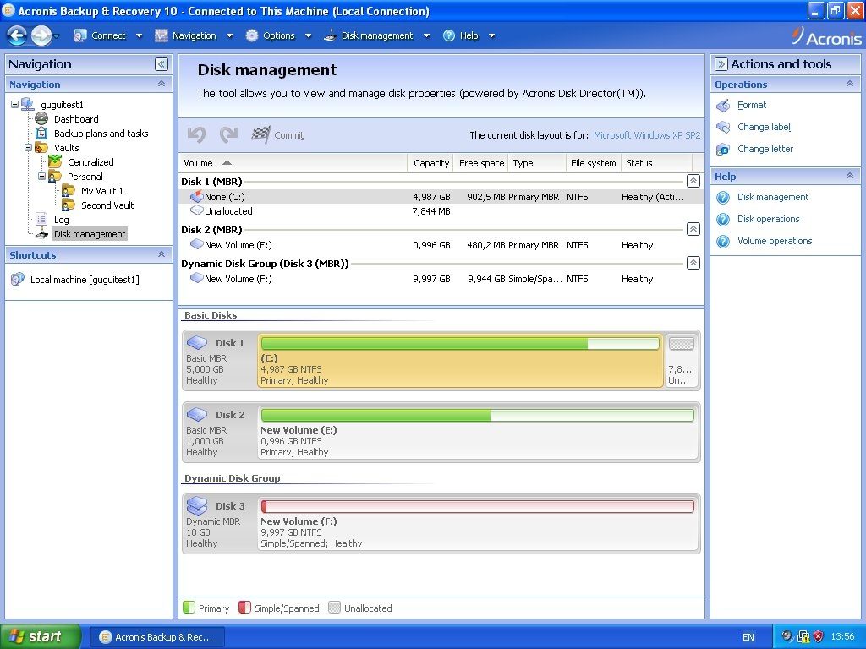Viewport: 866px width, 649px height.
Task: Open the Volume operations help link
Action: 775,241
